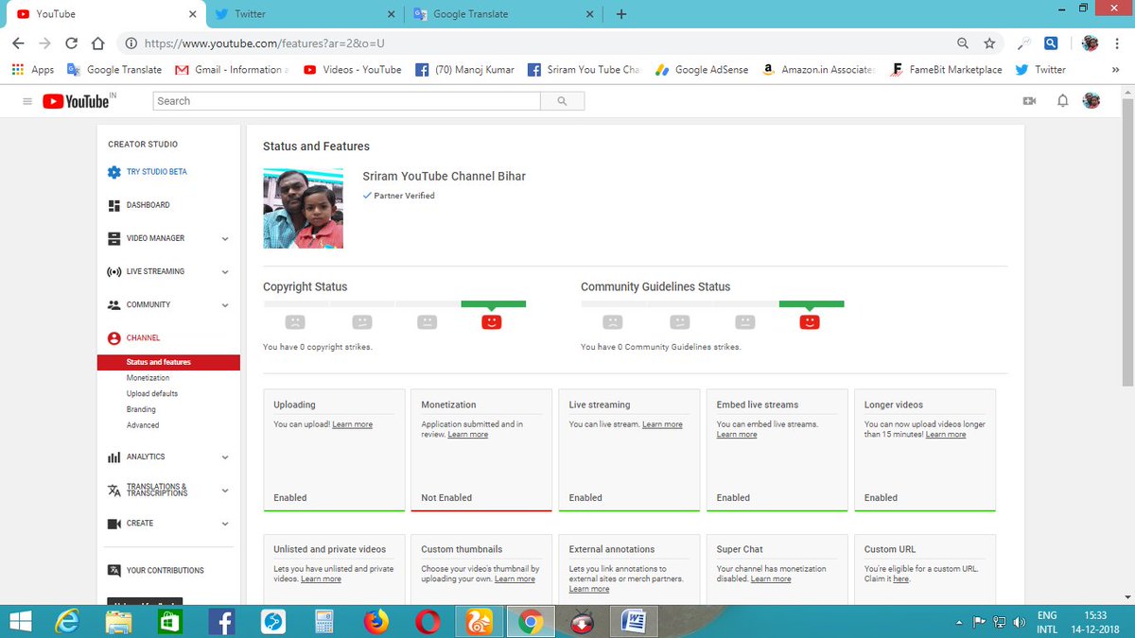Expand the Community section
The height and width of the screenshot is (638, 1135).
coord(225,305)
